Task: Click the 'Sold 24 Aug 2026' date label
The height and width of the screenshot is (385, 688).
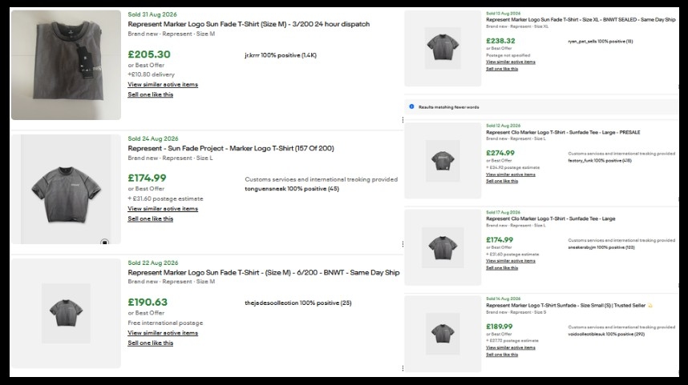Action: coord(153,138)
